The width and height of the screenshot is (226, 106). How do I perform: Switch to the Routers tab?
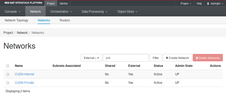[65, 20]
